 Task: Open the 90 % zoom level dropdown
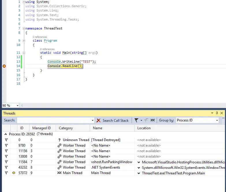click(18, 106)
